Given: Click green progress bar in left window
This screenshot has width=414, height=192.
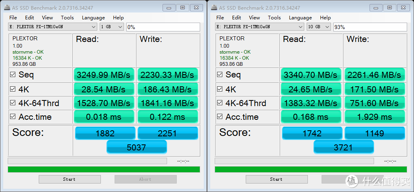Looking at the screenshot, I should (104, 169).
